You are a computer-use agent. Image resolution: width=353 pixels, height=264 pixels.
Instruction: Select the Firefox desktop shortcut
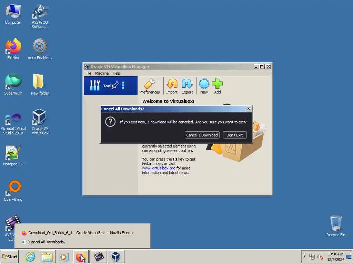[13, 49]
